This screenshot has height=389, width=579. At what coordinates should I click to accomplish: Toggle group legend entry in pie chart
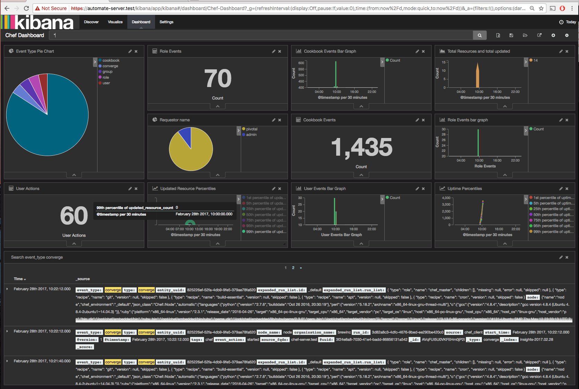point(105,71)
